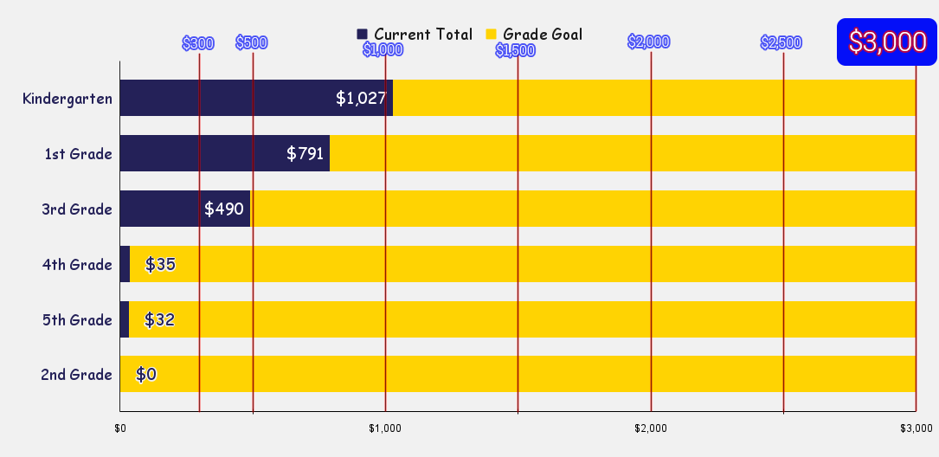Click the Kindergarten axis label
Viewport: 939px width, 457px height.
click(68, 99)
